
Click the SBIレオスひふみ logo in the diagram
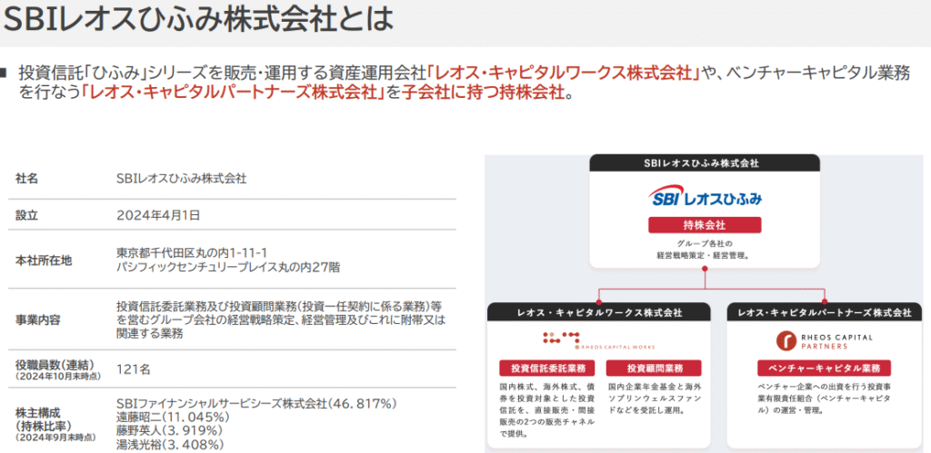pos(705,198)
